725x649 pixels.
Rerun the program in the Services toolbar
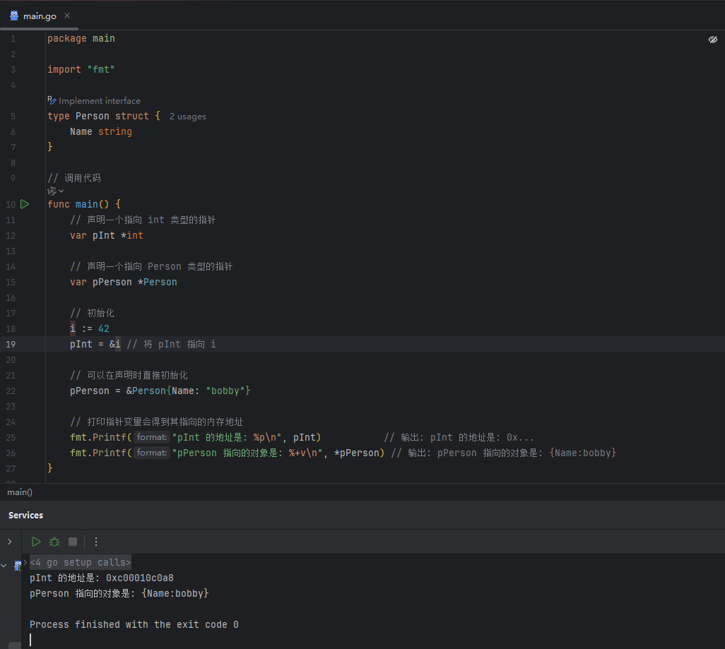point(36,542)
